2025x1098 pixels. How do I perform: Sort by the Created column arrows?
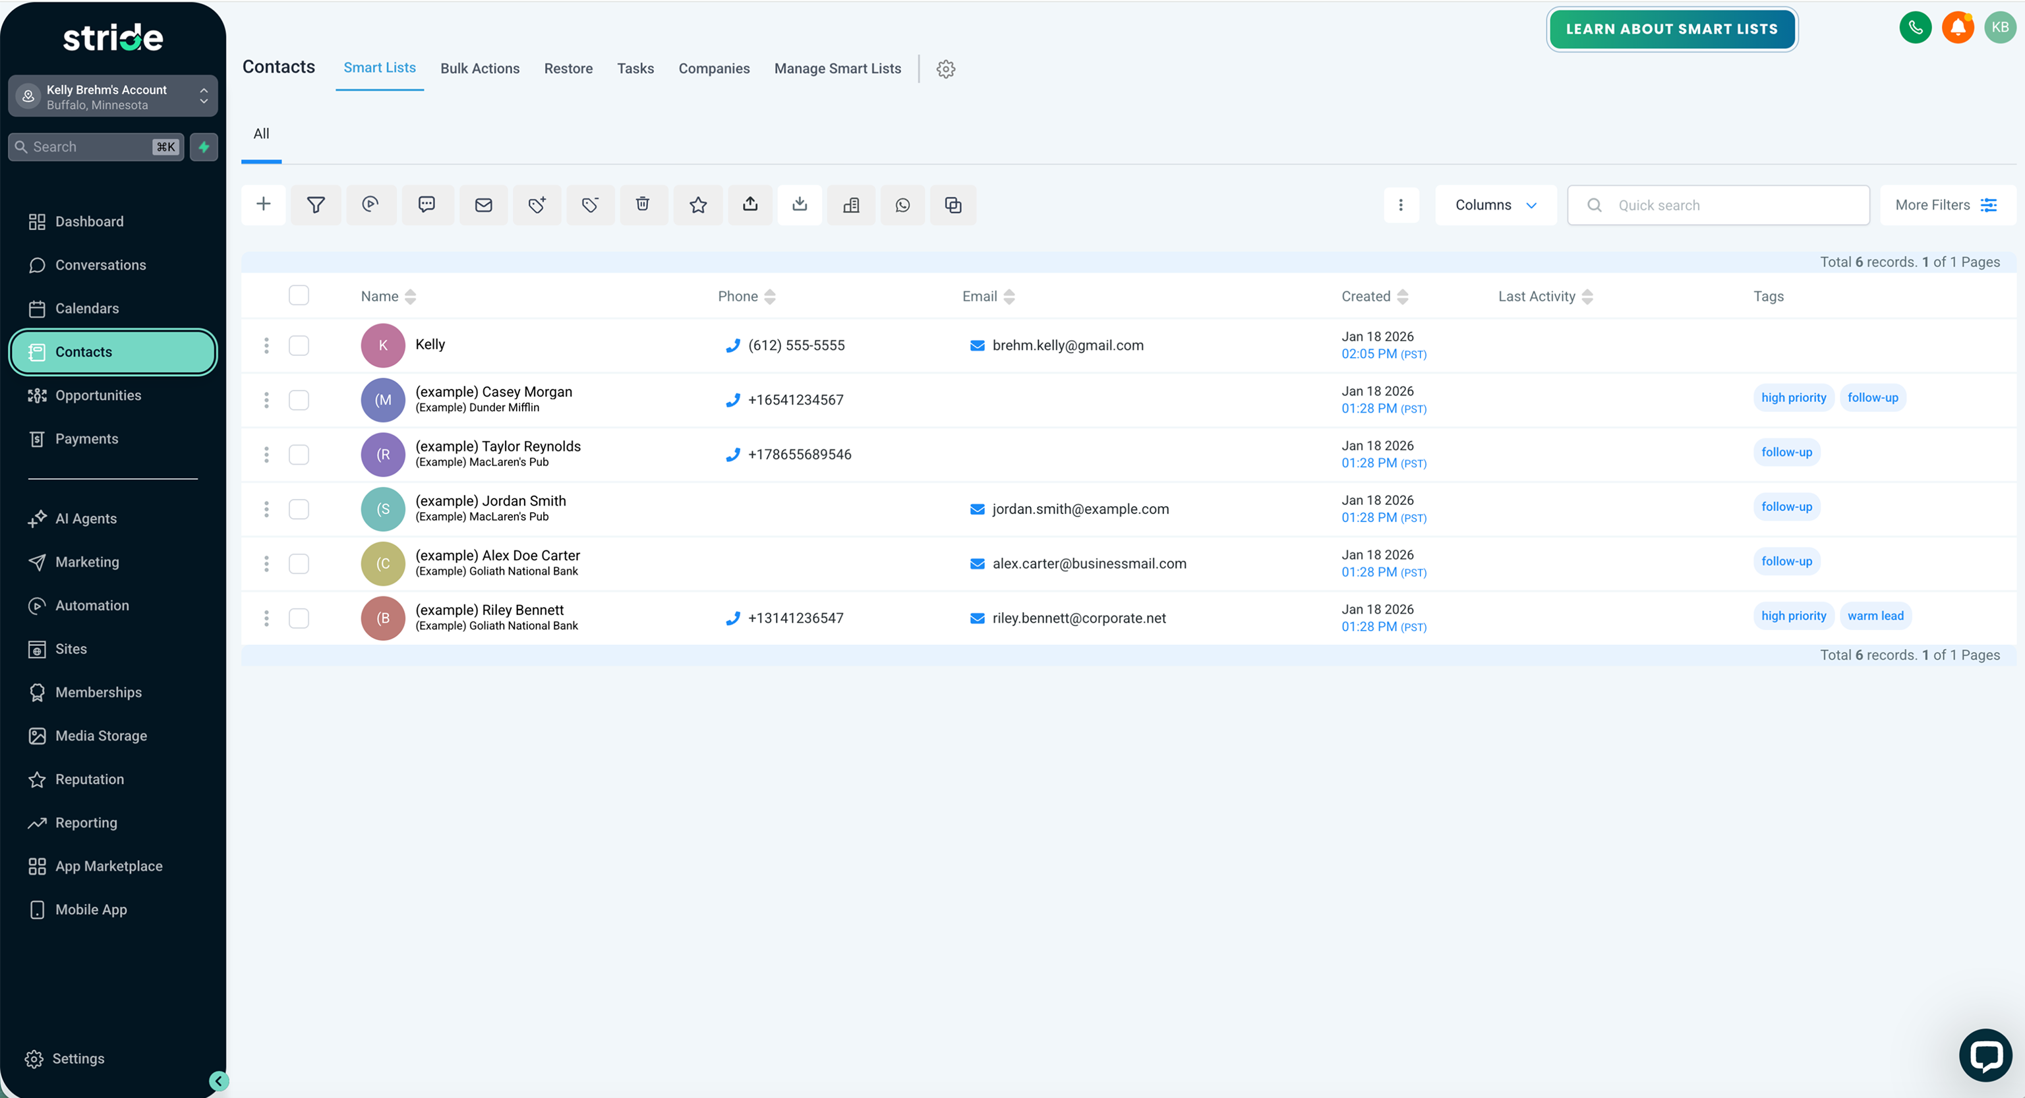(x=1403, y=297)
